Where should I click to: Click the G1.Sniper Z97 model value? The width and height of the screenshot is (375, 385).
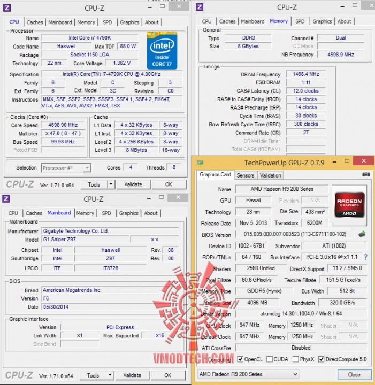(x=85, y=239)
